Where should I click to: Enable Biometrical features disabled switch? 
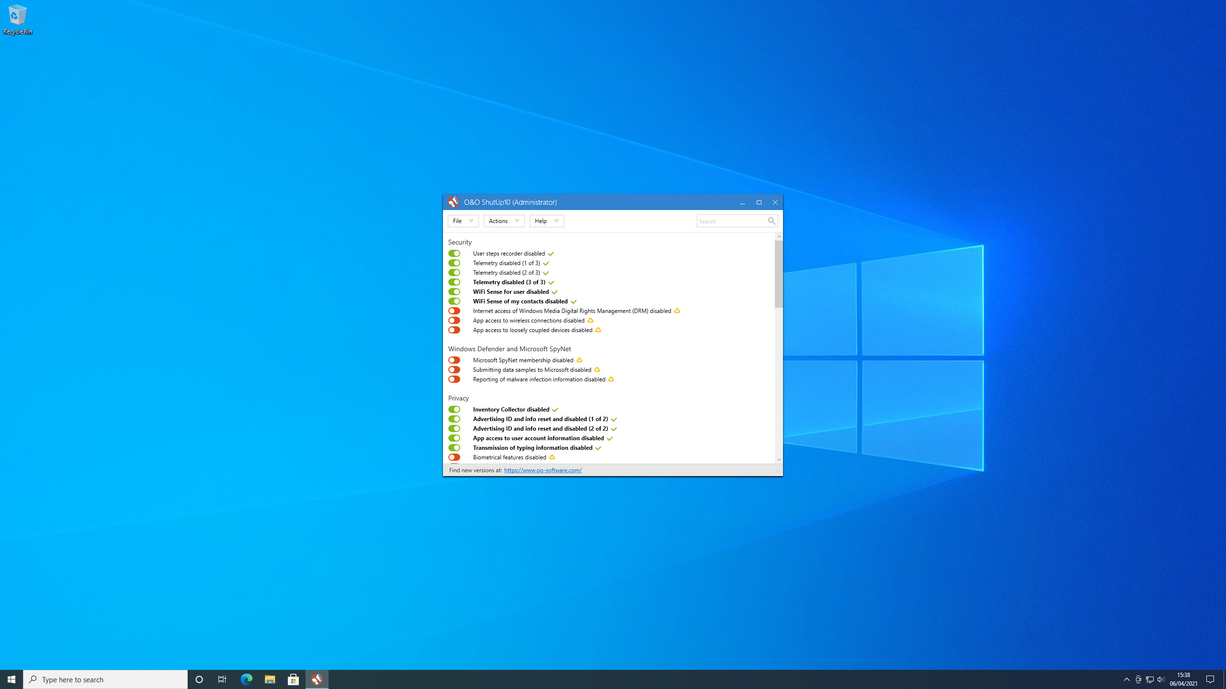(x=454, y=457)
